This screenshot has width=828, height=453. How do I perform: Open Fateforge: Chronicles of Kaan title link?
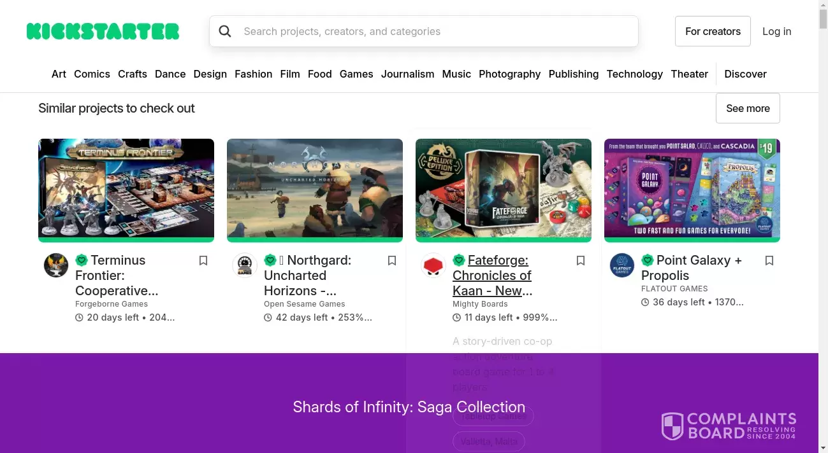pos(492,275)
